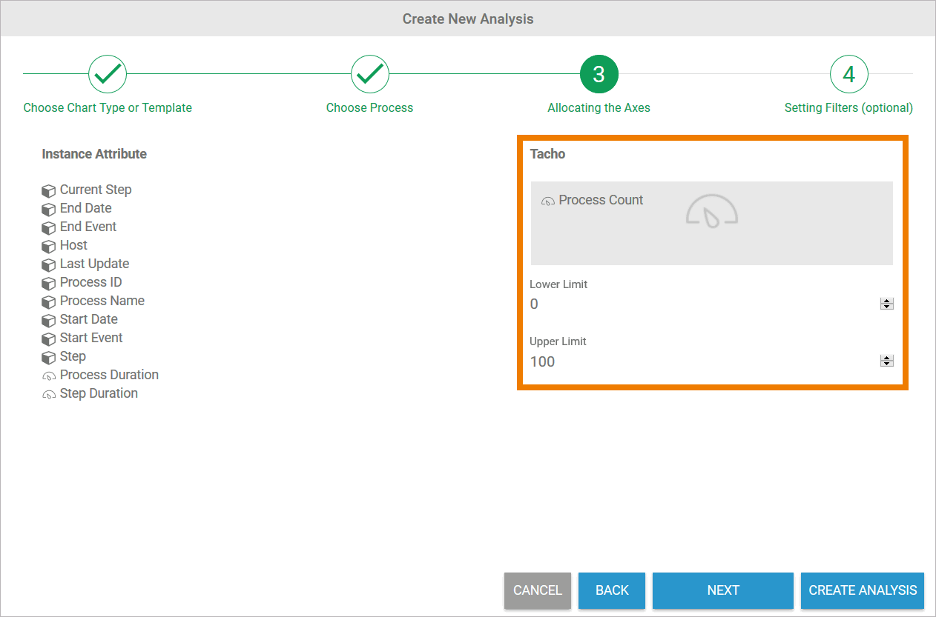Click the large tachometer icon in drop area
Image resolution: width=936 pixels, height=617 pixels.
tap(712, 211)
